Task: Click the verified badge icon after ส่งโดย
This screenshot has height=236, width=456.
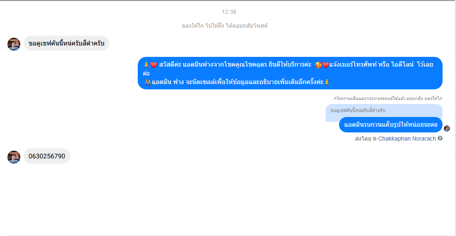Action: (374, 139)
